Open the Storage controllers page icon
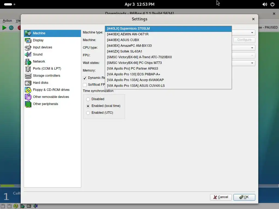Viewport: 279px width, 209px height. point(28,76)
